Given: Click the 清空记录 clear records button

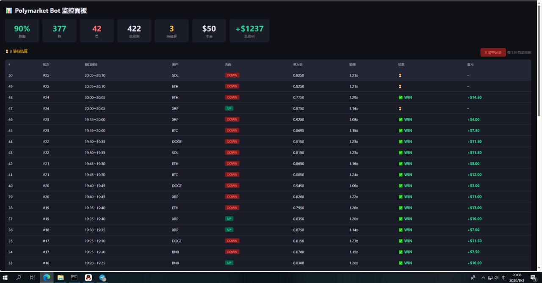Looking at the screenshot, I should coord(493,52).
